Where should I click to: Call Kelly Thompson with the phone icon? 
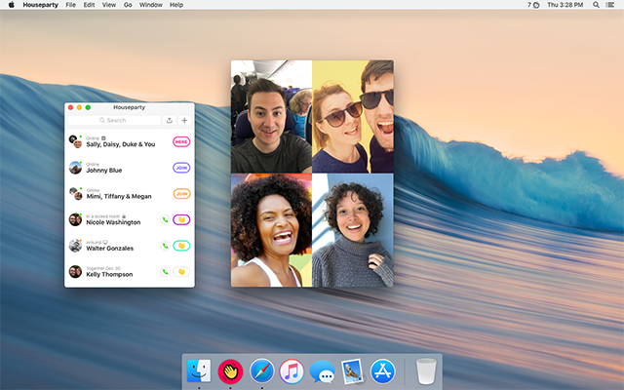coord(165,272)
